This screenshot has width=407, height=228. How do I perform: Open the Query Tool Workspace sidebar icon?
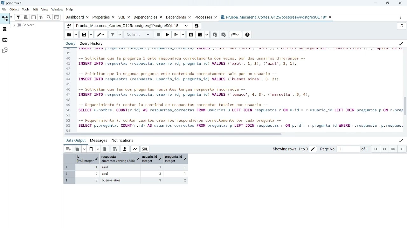click(5, 29)
